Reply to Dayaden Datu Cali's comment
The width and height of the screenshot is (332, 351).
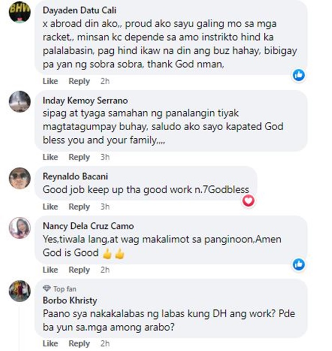79,81
